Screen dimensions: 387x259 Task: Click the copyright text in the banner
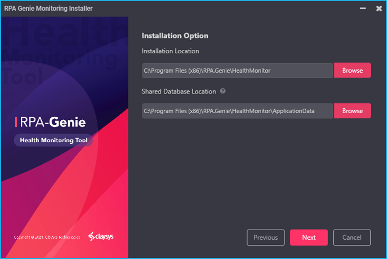pos(46,237)
